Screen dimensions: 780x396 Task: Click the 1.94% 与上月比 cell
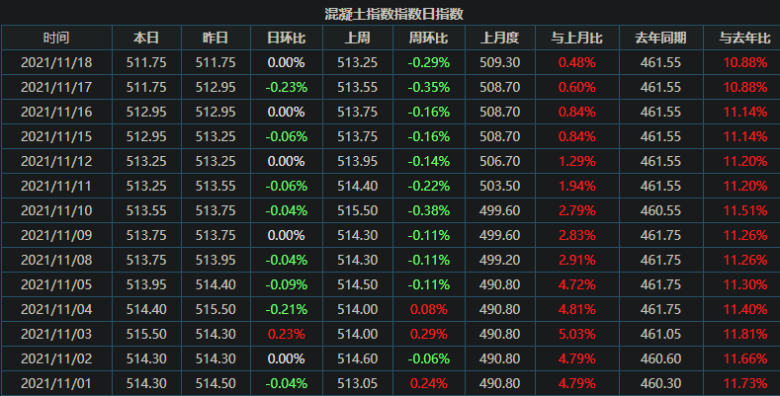576,186
